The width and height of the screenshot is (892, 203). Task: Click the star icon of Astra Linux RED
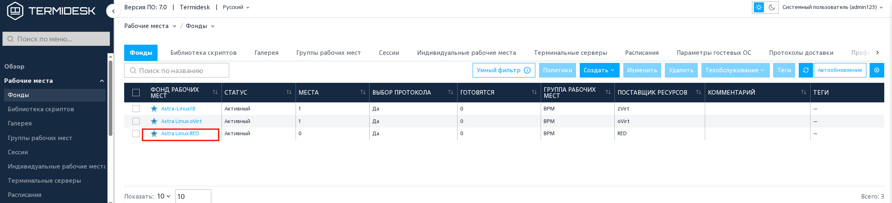click(x=154, y=134)
